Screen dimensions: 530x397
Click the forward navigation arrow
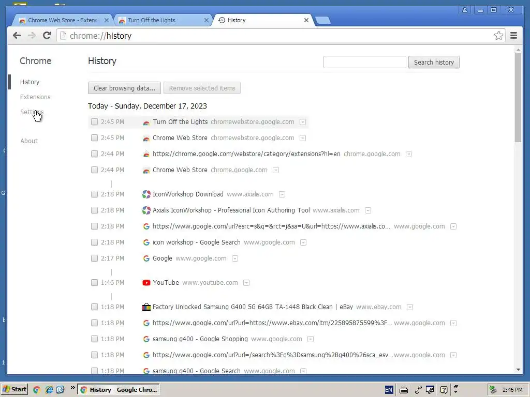point(32,36)
